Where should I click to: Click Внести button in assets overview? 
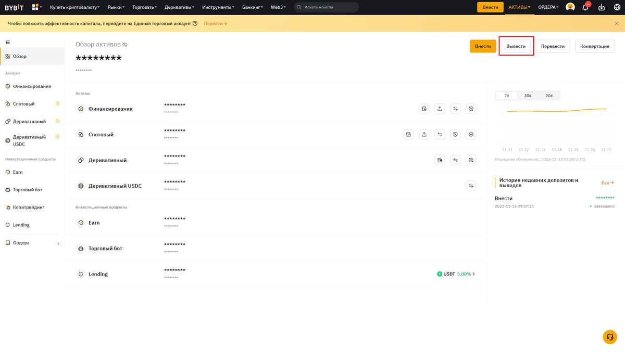(x=483, y=46)
